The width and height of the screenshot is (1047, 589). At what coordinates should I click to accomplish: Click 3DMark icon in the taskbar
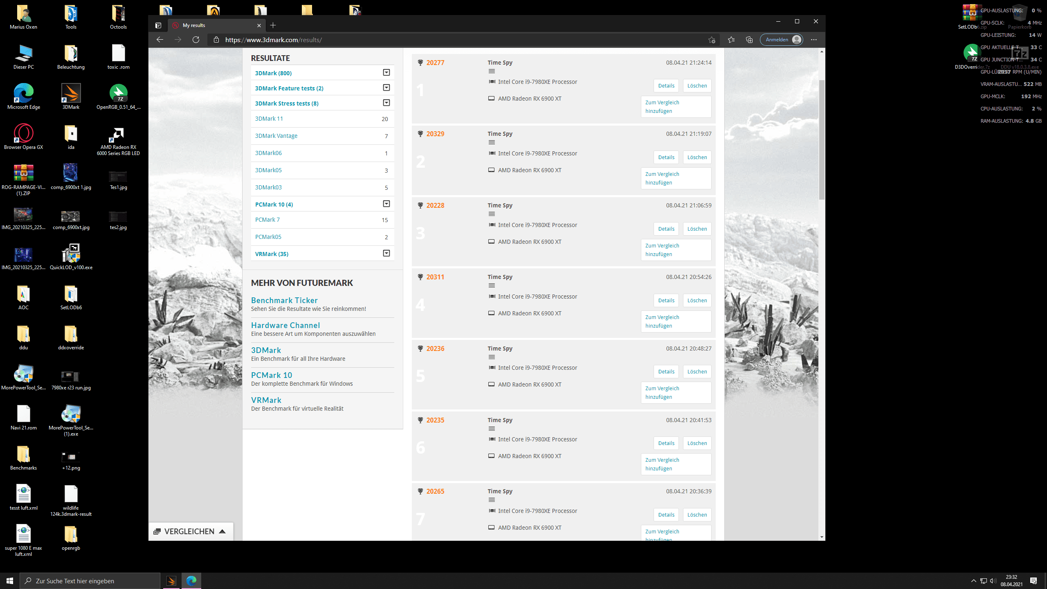pos(171,581)
